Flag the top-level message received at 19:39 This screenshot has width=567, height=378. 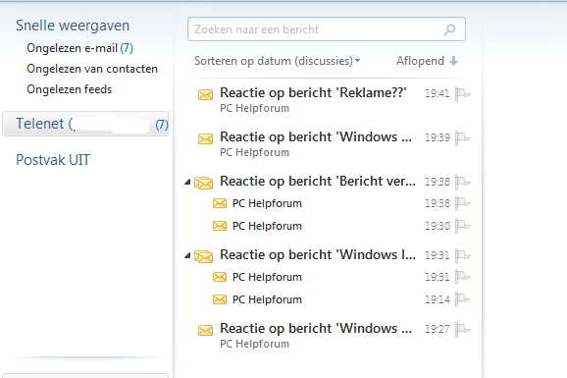pyautogui.click(x=462, y=138)
